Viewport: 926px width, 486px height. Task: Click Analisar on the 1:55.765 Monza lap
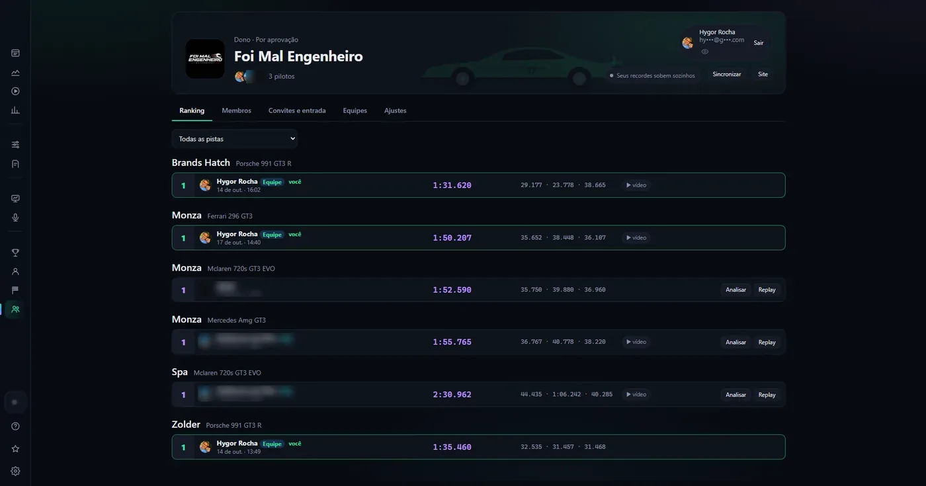pos(736,343)
